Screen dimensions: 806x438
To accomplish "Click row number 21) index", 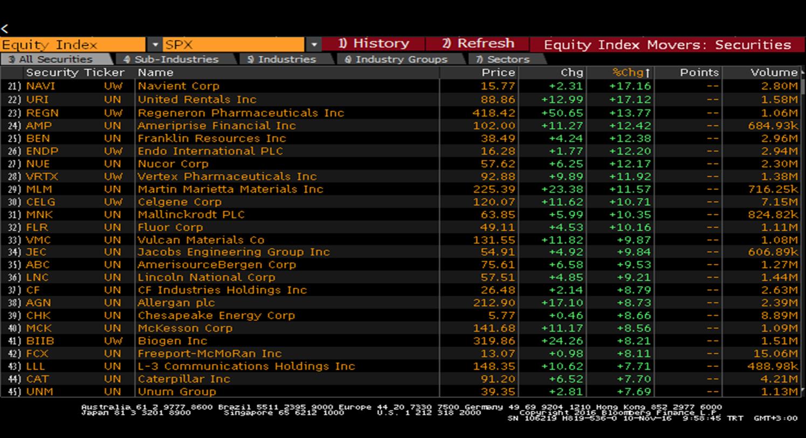I will [16, 86].
